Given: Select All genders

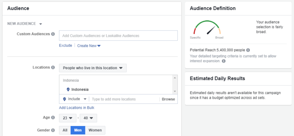Looking at the screenshot, I should (x=65, y=130).
